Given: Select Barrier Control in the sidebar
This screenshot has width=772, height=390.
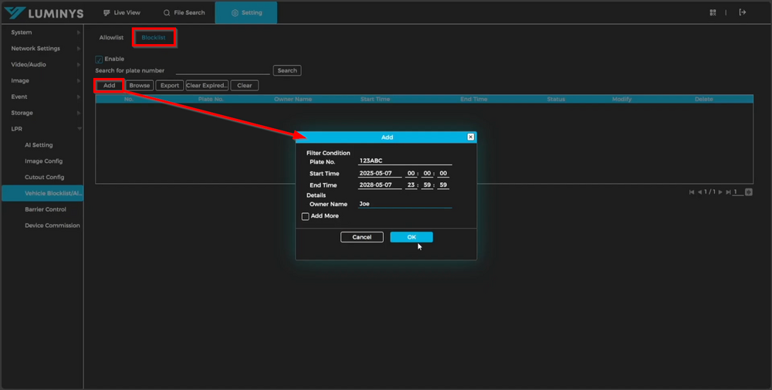Looking at the screenshot, I should [x=45, y=209].
